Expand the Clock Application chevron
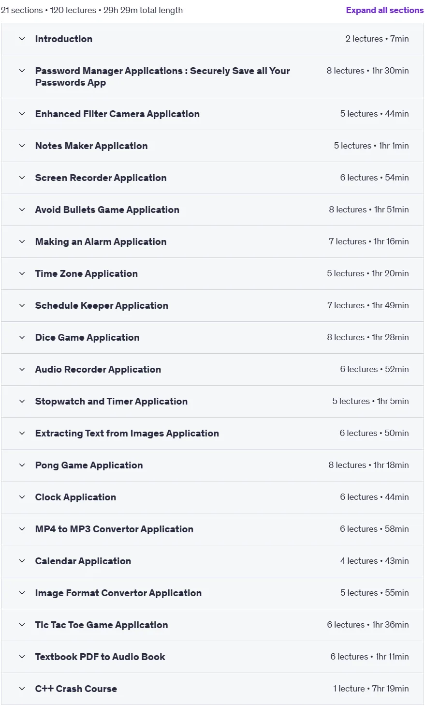Image resolution: width=425 pixels, height=706 pixels. coord(22,497)
